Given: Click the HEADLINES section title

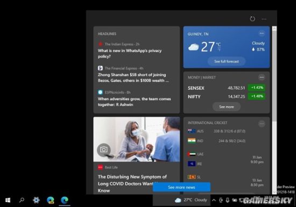Looking at the screenshot, I should [107, 34].
